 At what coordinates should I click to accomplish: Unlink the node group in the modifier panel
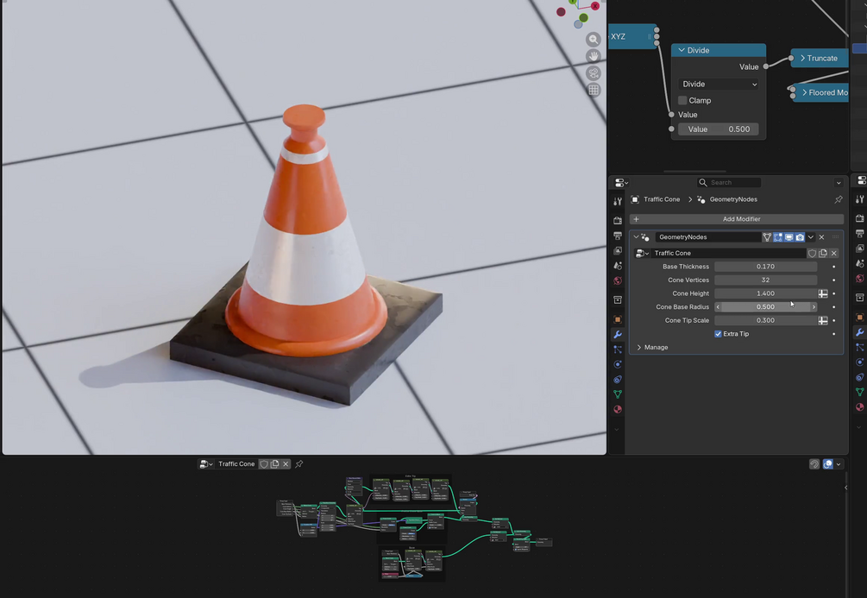pos(834,253)
